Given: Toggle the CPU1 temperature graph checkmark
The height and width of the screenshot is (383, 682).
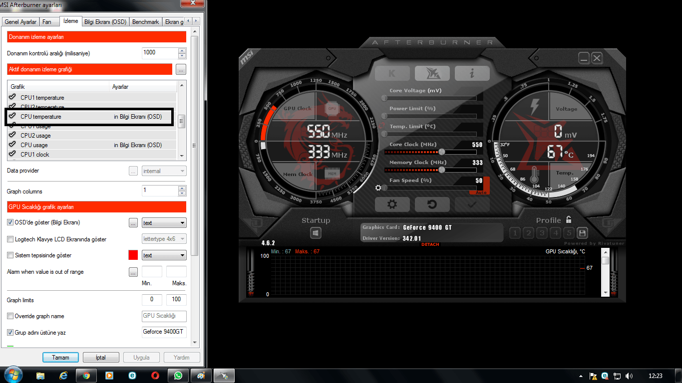Looking at the screenshot, I should [12, 97].
